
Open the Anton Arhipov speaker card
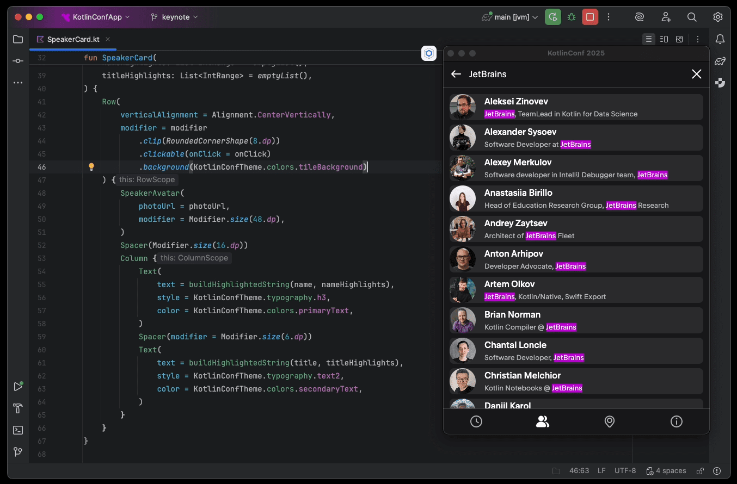576,259
